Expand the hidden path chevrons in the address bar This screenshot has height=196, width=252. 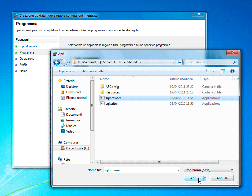point(79,62)
